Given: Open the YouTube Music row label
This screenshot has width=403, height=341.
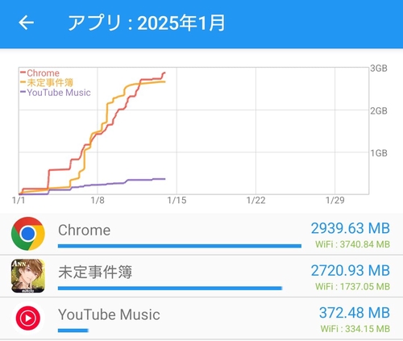Looking at the screenshot, I should (109, 314).
